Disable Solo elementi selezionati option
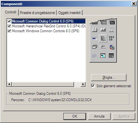 point(93,86)
